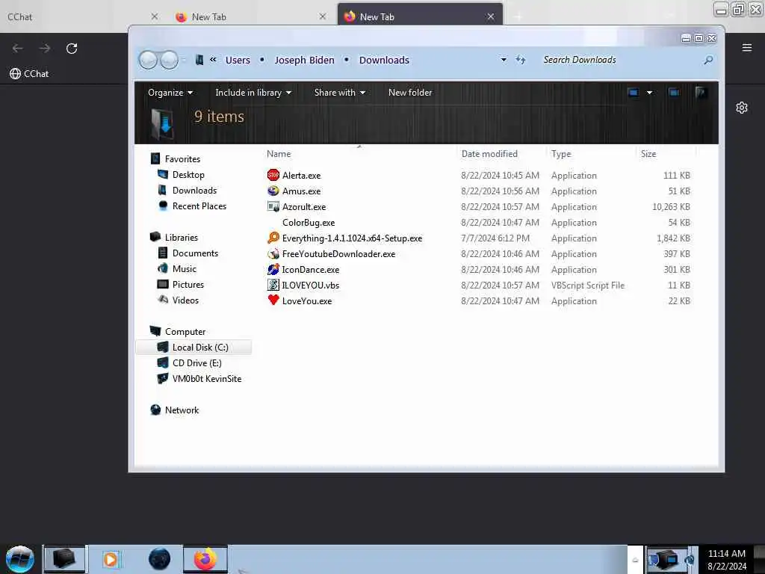Open the Windows Start orb
Screen dimensions: 765x574
(20, 559)
